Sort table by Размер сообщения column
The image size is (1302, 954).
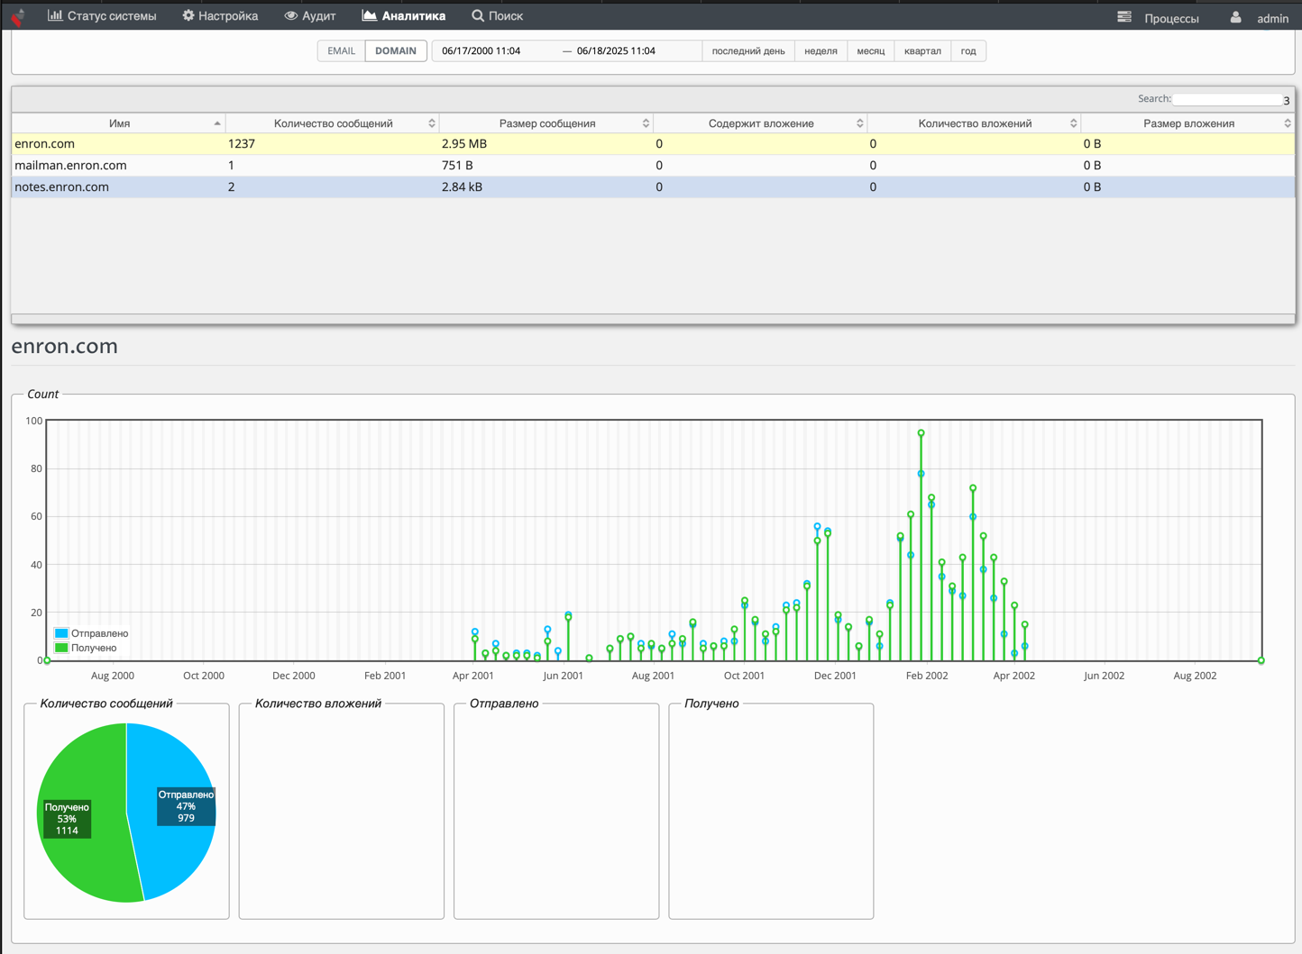(x=546, y=123)
